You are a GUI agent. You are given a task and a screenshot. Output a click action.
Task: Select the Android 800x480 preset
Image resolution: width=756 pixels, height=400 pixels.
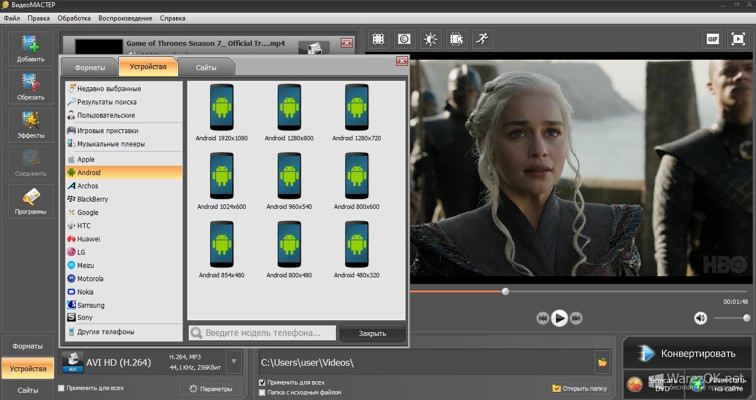[x=289, y=250]
